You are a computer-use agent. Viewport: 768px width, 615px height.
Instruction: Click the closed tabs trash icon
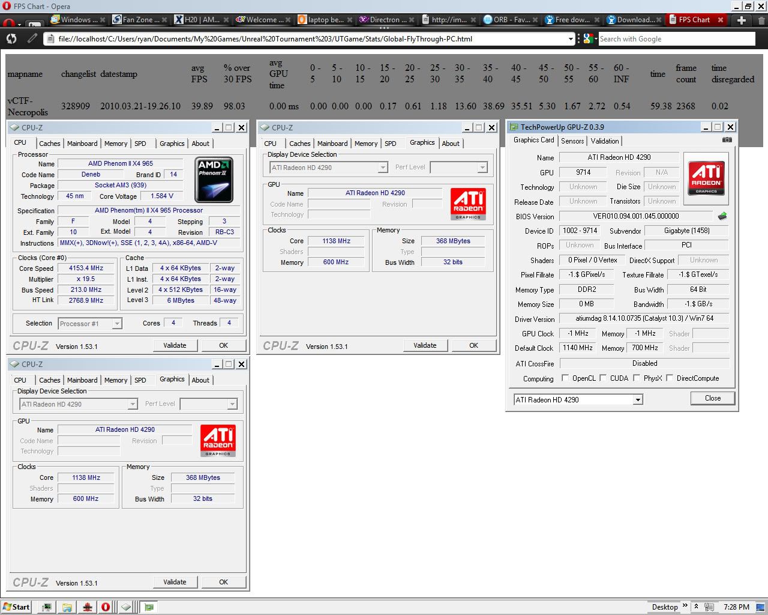pyautogui.click(x=761, y=20)
